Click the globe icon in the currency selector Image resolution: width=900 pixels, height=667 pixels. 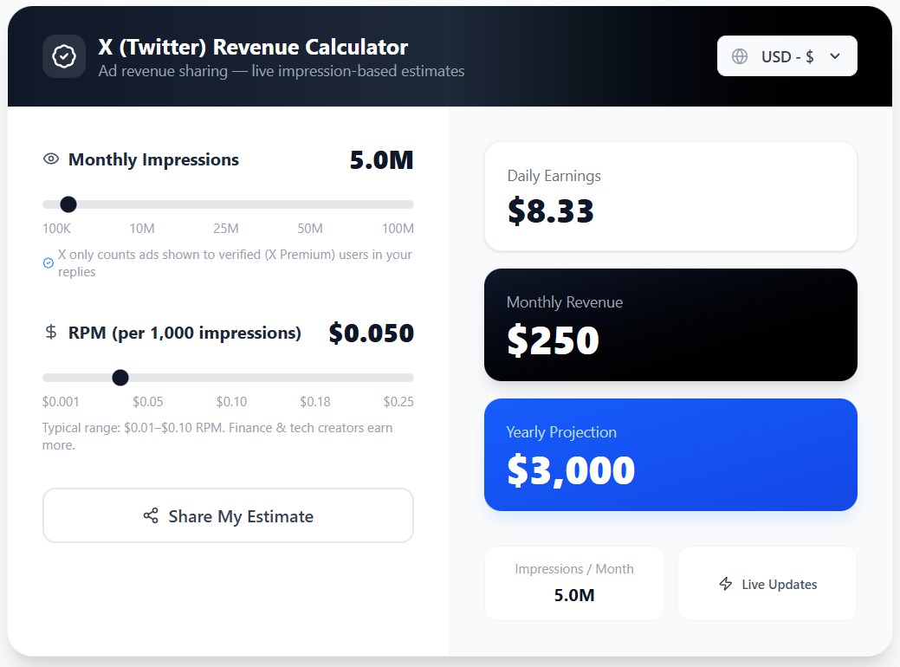click(740, 55)
